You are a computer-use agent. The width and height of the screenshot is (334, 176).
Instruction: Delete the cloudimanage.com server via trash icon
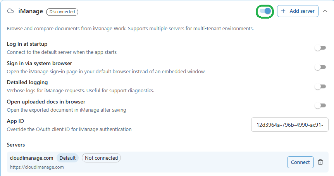click(x=320, y=162)
